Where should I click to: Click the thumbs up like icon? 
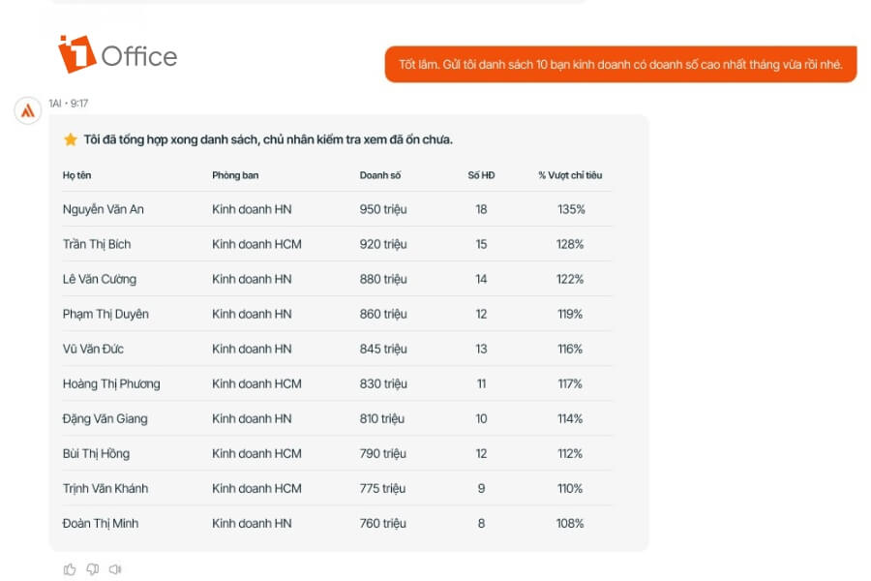pyautogui.click(x=70, y=569)
